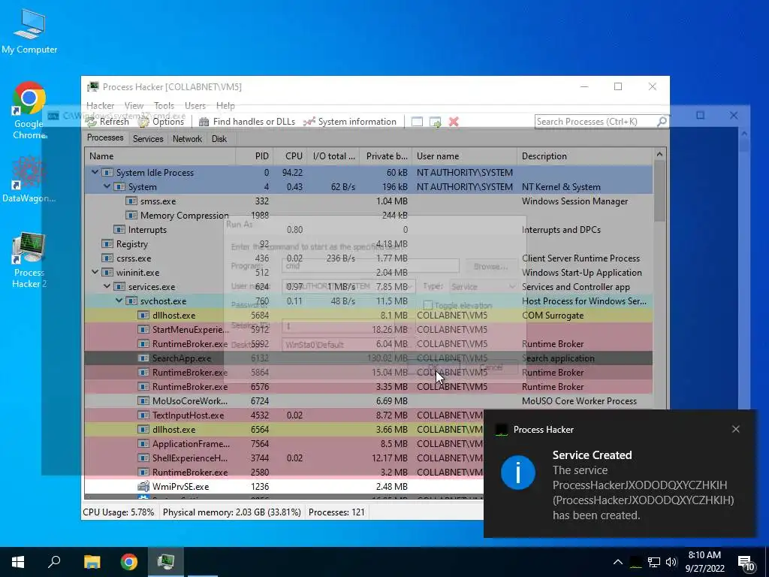Click the Refresh toolbar icon
The image size is (769, 577).
point(107,121)
